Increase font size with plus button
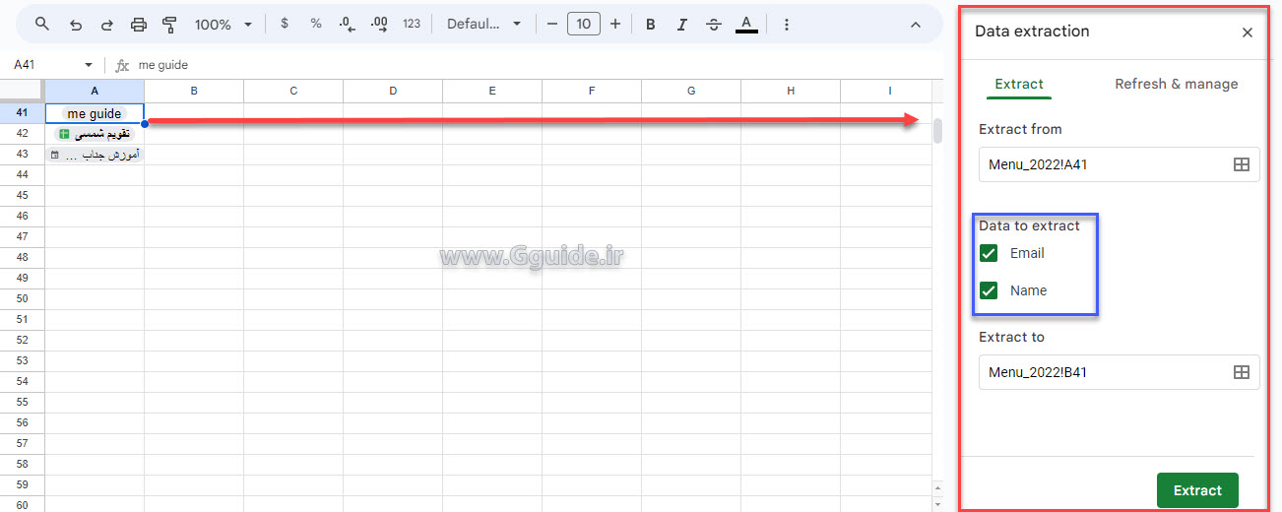 pyautogui.click(x=615, y=25)
